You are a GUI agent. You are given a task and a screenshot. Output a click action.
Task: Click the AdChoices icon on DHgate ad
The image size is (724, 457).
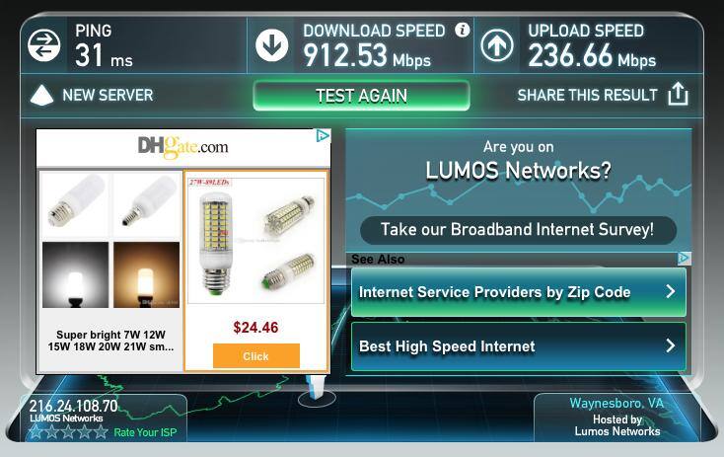tap(323, 135)
